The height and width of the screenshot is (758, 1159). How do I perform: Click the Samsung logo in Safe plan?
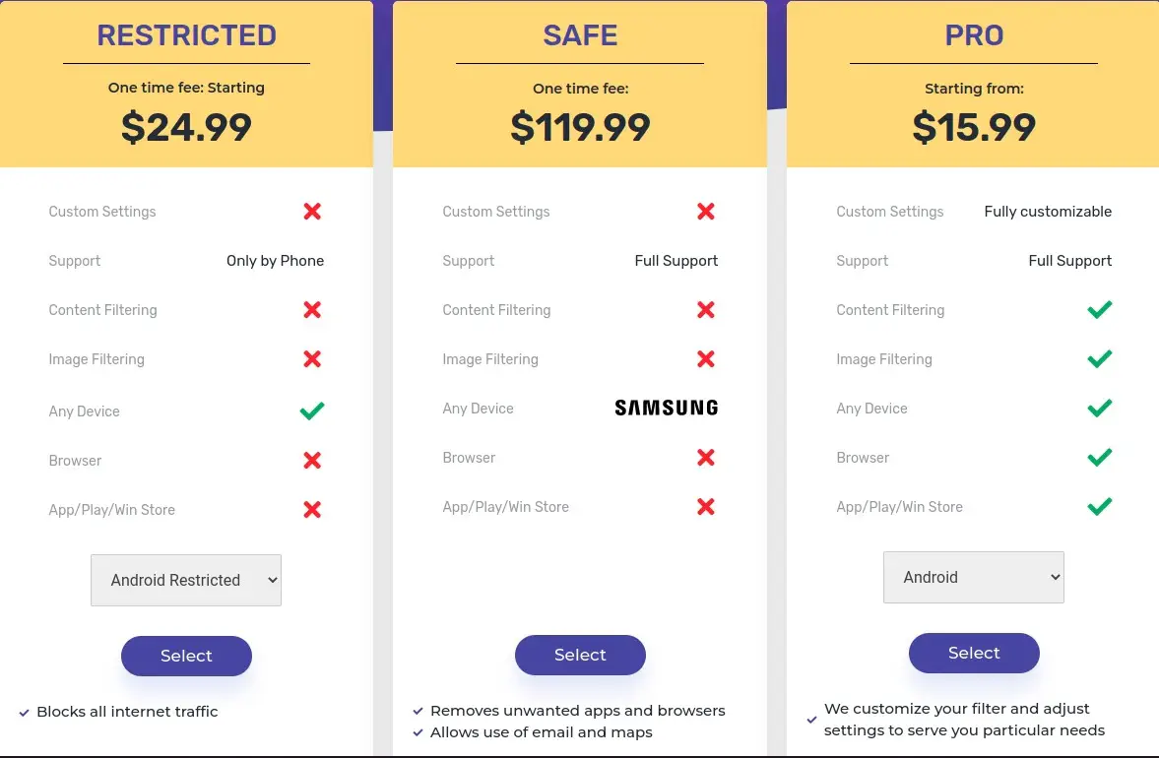pos(666,408)
